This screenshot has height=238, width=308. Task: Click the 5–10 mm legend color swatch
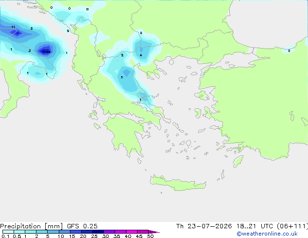53,232
